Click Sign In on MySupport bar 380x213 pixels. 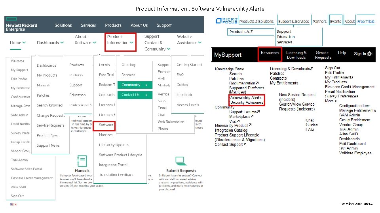coord(360,54)
